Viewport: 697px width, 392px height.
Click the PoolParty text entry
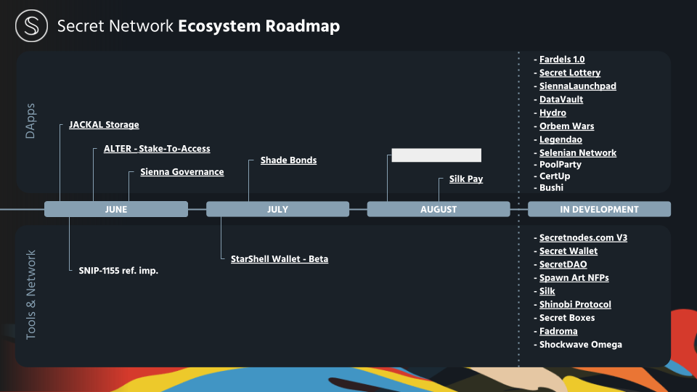[560, 165]
